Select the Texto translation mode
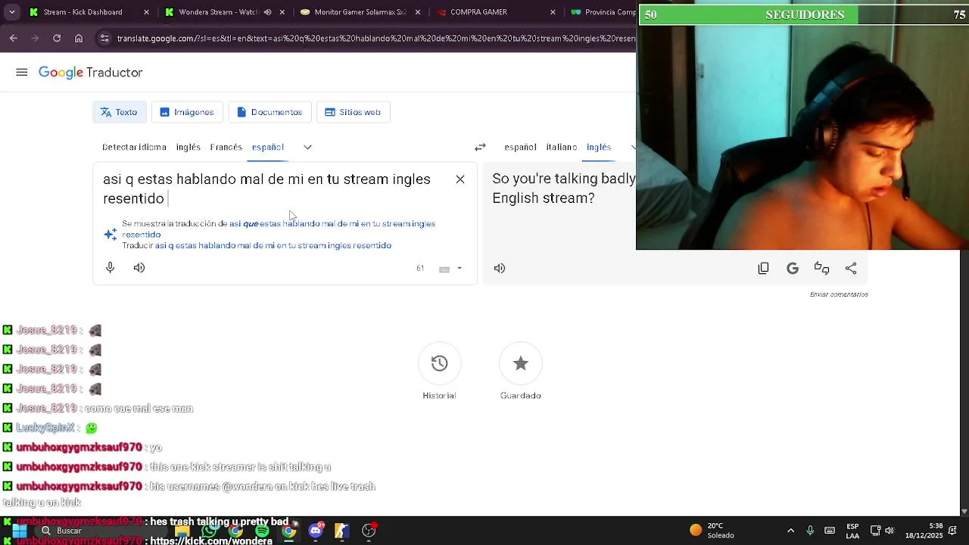The height and width of the screenshot is (545, 969). (120, 112)
